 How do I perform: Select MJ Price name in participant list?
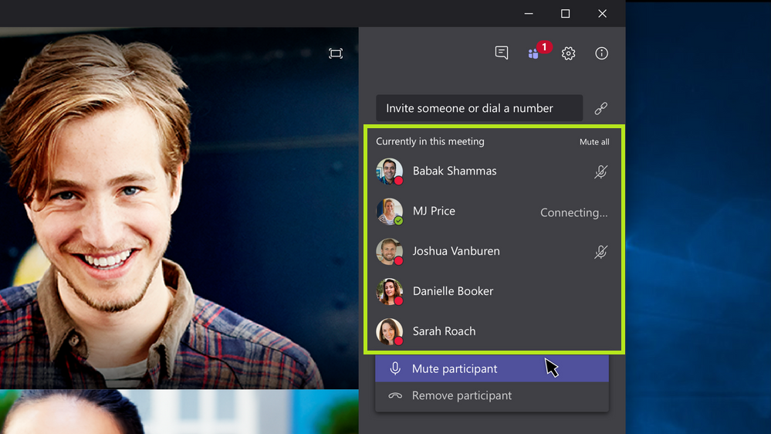click(x=434, y=211)
